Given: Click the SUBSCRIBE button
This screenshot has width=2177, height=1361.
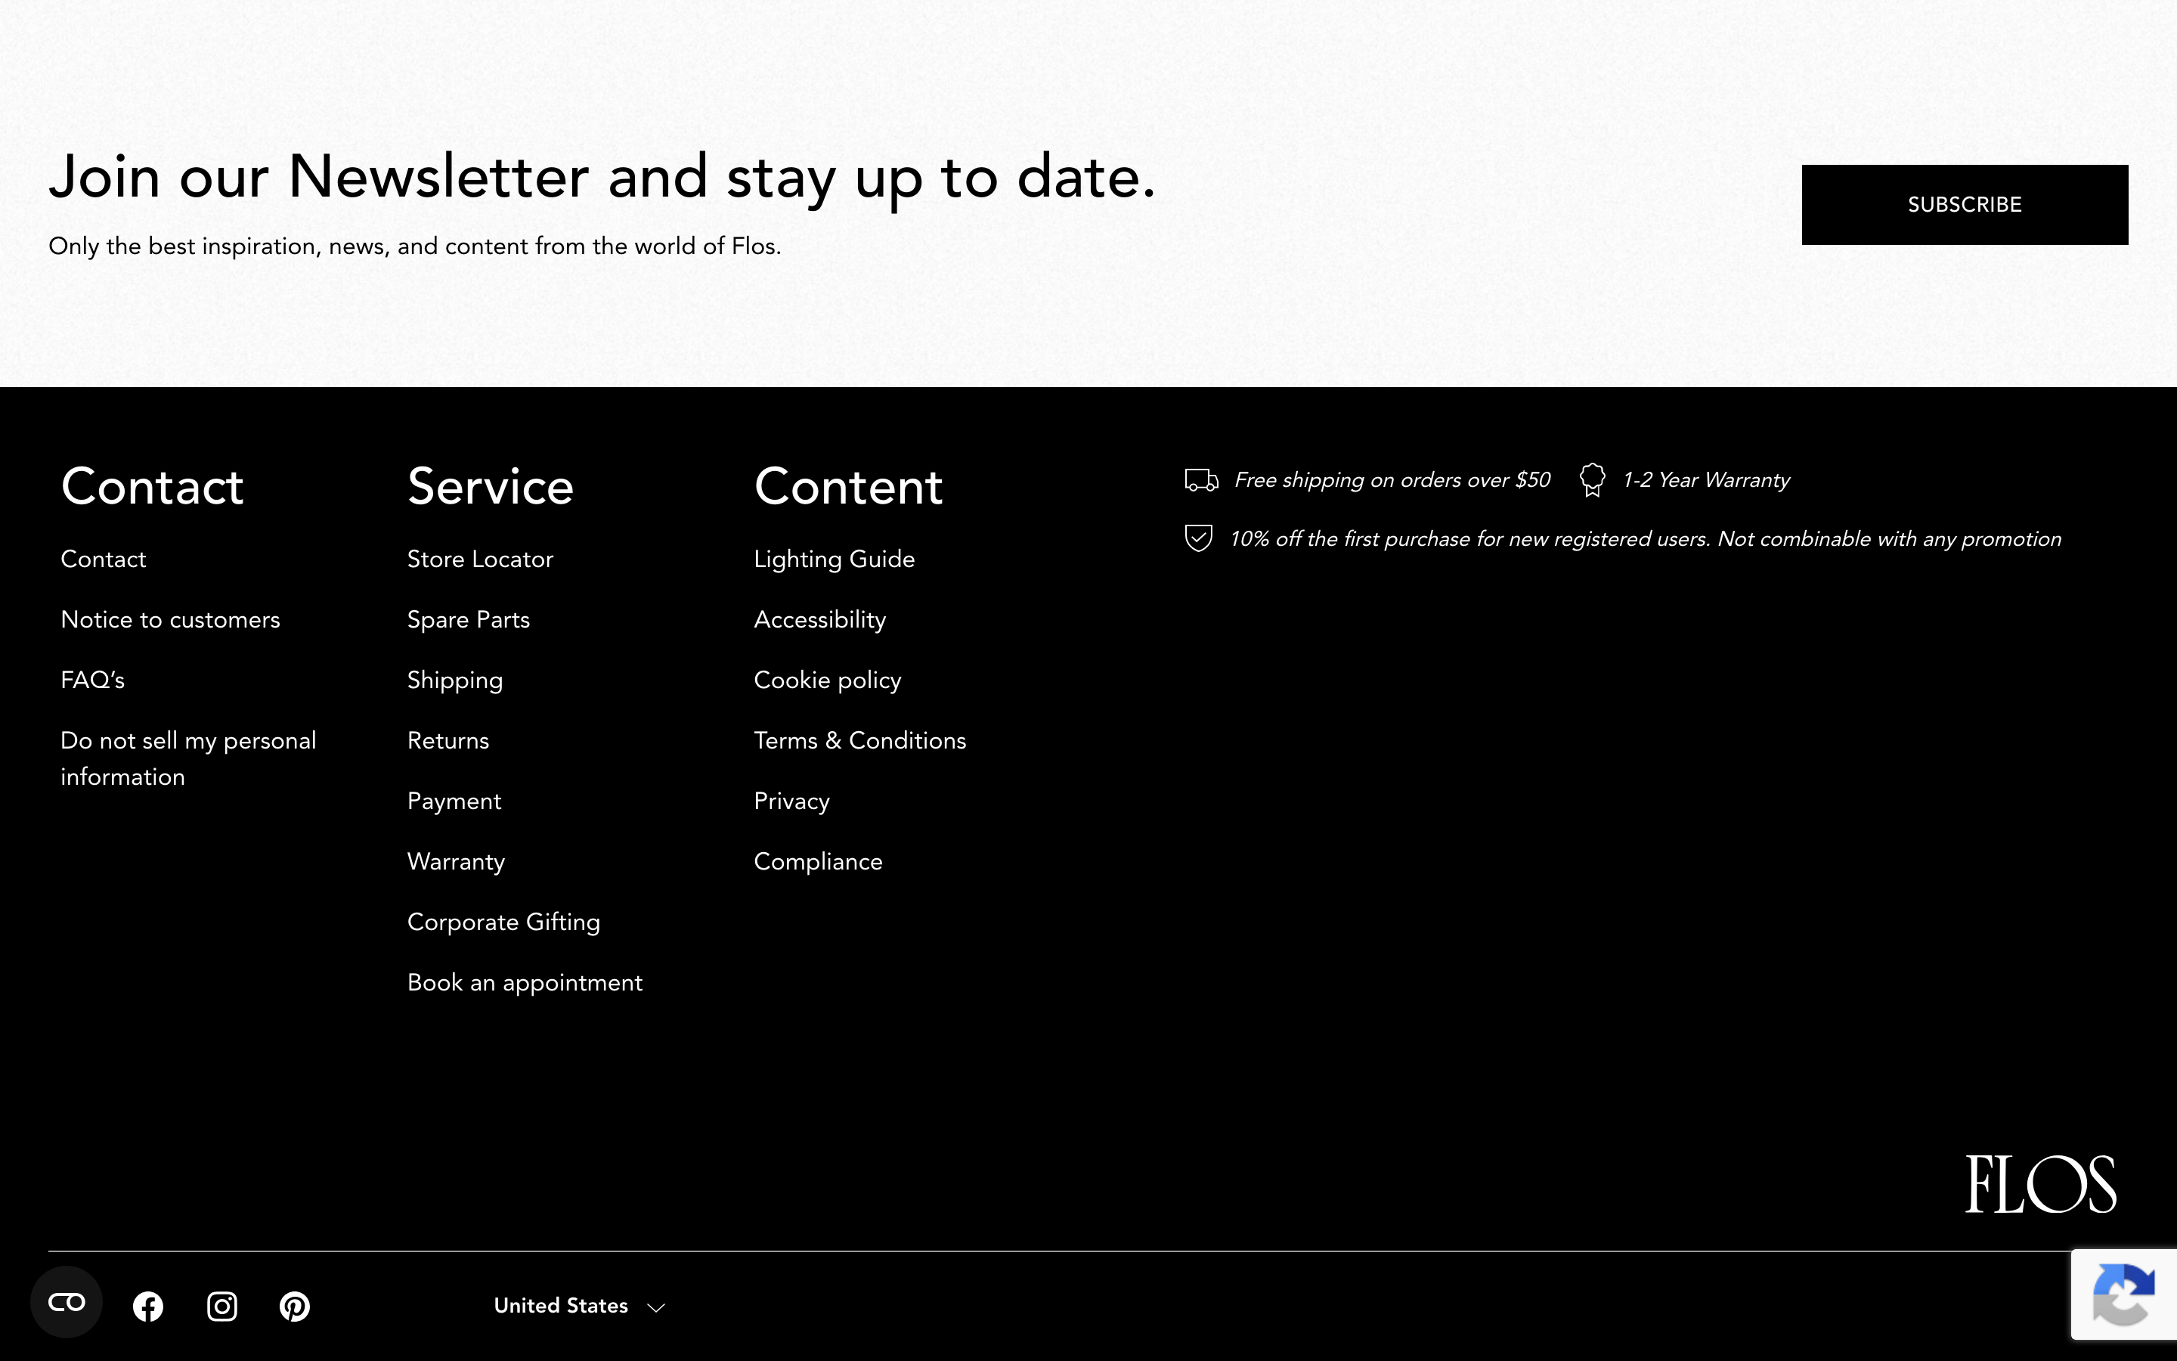Looking at the screenshot, I should 1965,204.
